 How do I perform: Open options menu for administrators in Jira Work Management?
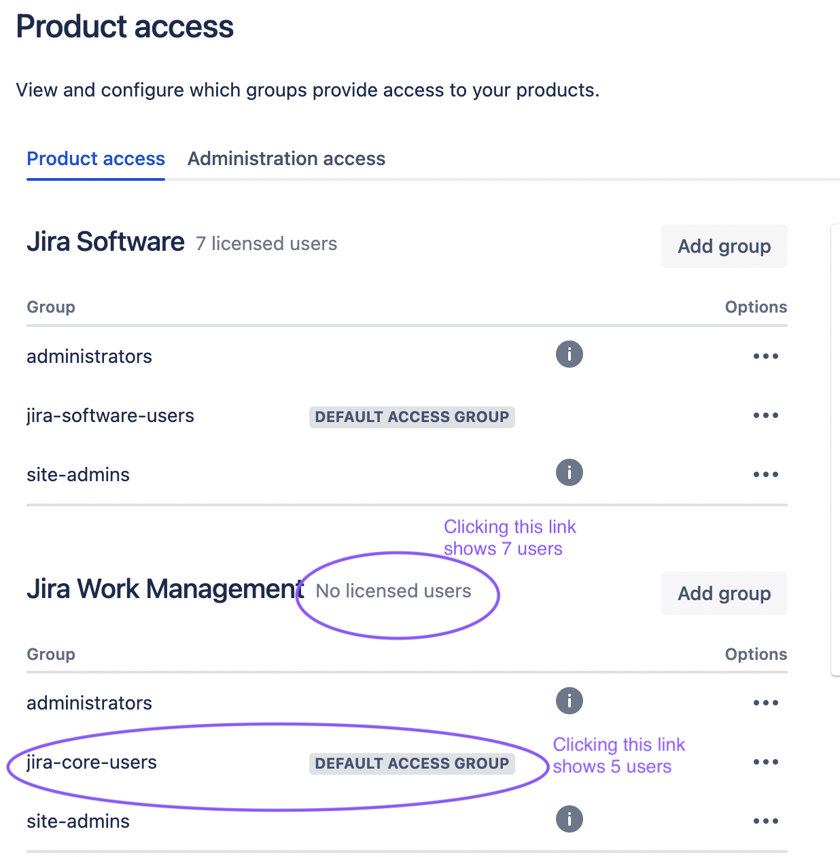[x=765, y=702]
